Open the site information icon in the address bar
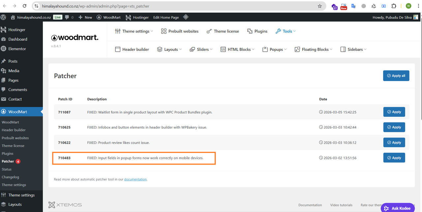 pos(37,6)
